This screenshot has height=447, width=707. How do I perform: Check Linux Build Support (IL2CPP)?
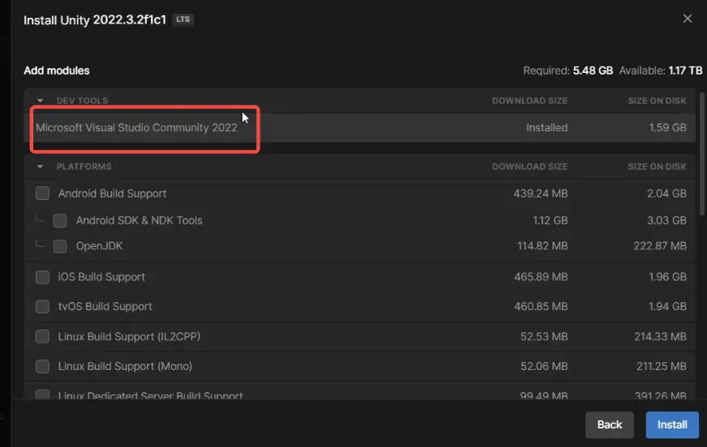click(x=42, y=337)
